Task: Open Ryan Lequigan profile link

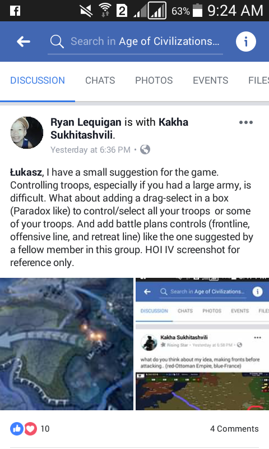Action: [86, 122]
